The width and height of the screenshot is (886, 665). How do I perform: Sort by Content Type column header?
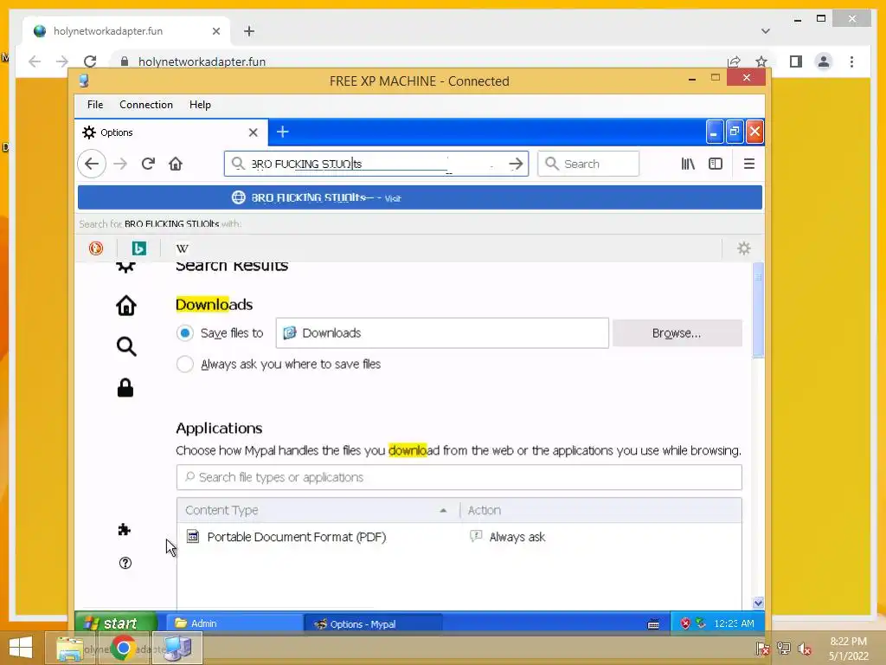[x=318, y=510]
